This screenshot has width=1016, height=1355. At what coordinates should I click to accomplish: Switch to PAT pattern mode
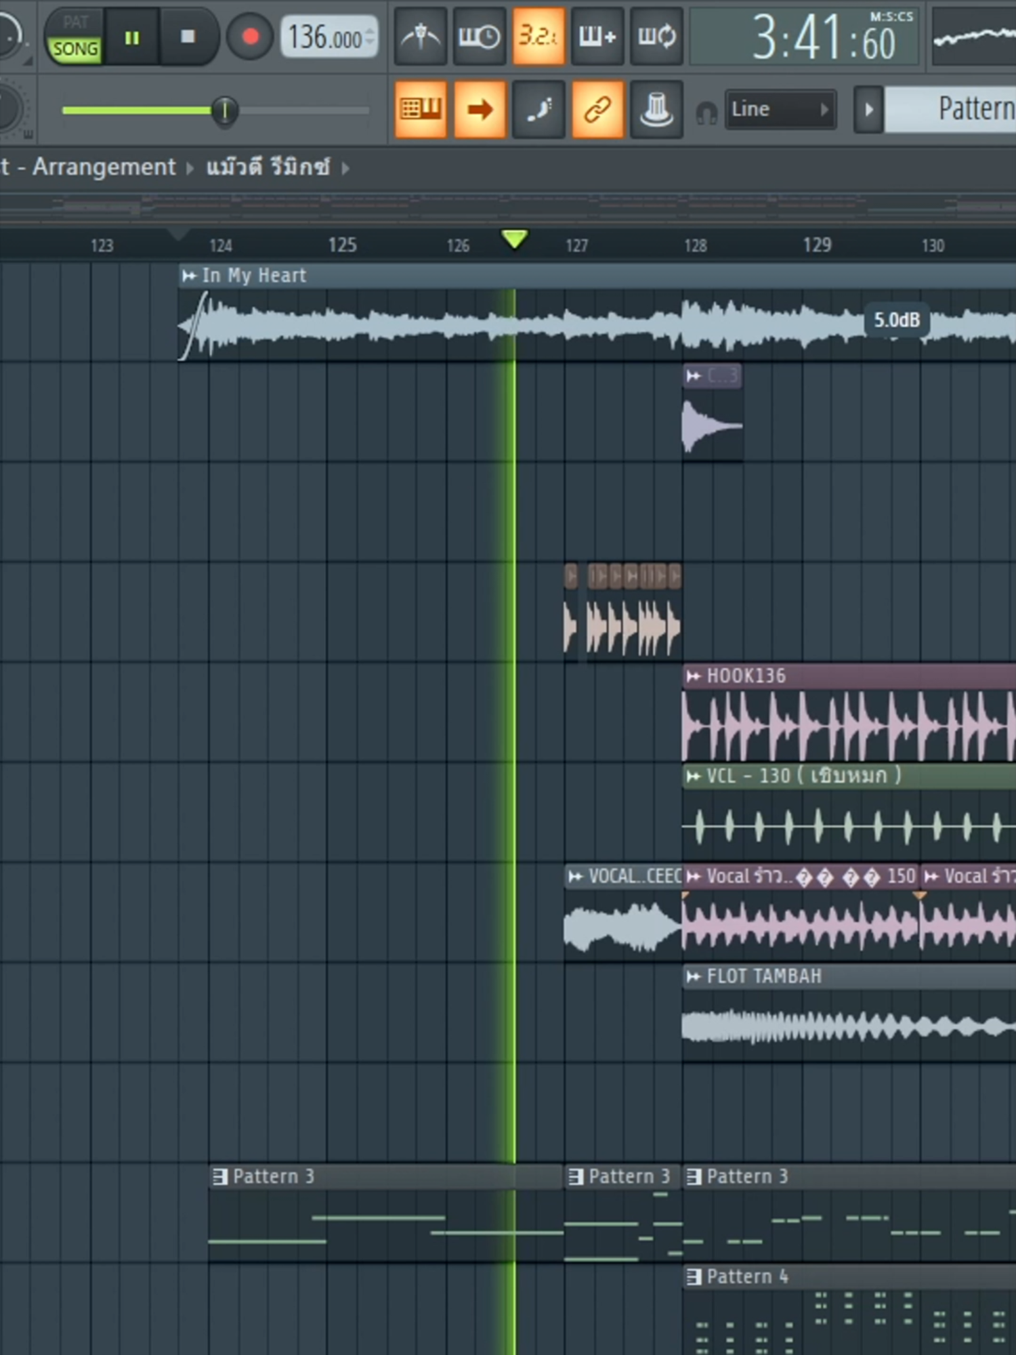click(x=75, y=22)
